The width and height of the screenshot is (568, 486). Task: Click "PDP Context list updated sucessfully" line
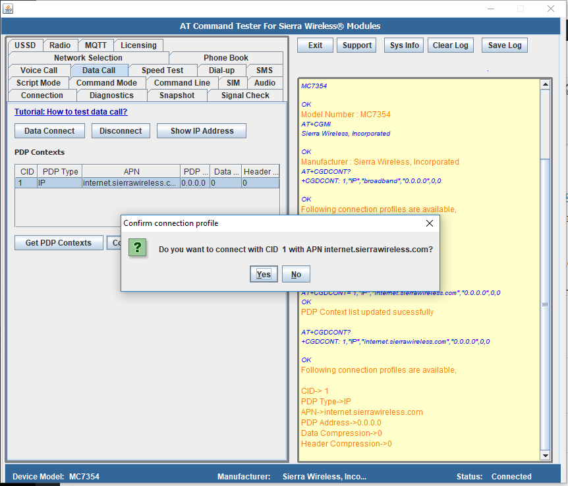point(367,312)
